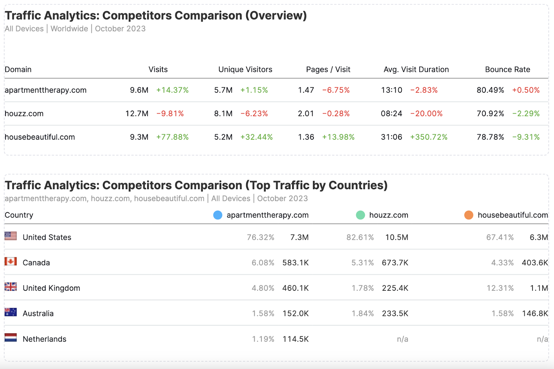Click the +350.72% visit duration change

pyautogui.click(x=429, y=137)
